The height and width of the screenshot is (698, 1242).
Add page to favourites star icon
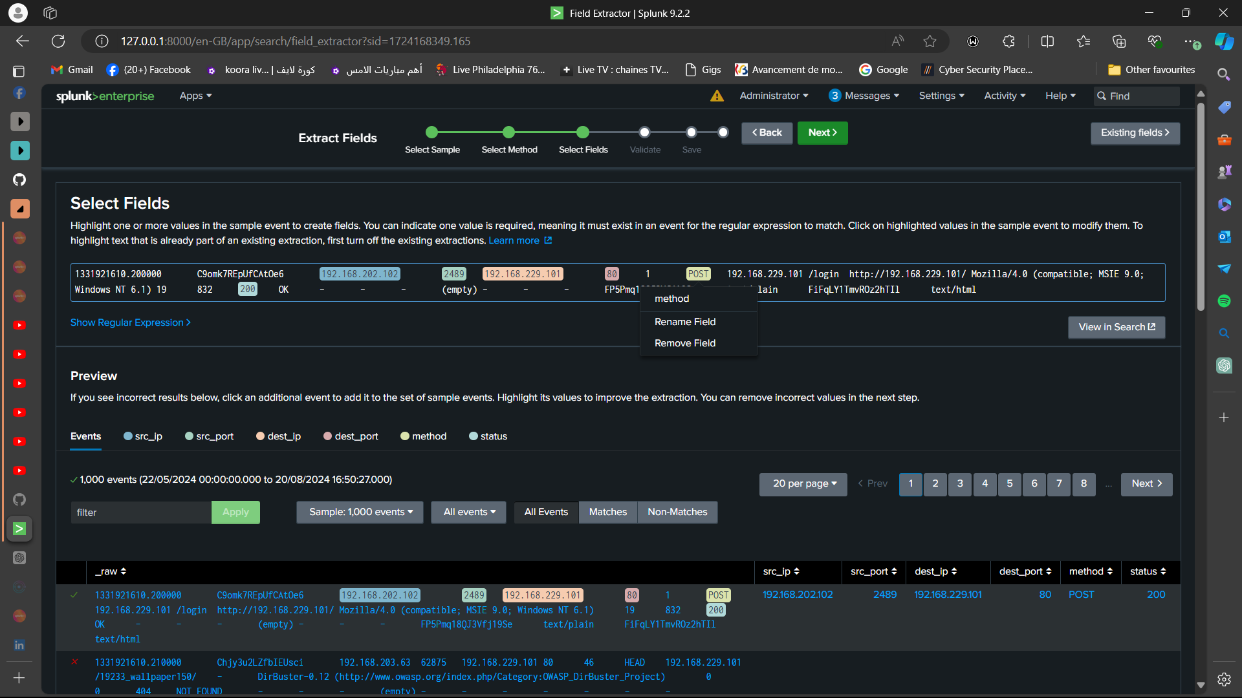(x=930, y=41)
